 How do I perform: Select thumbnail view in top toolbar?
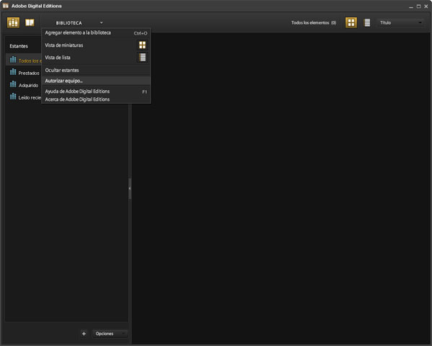pos(351,22)
